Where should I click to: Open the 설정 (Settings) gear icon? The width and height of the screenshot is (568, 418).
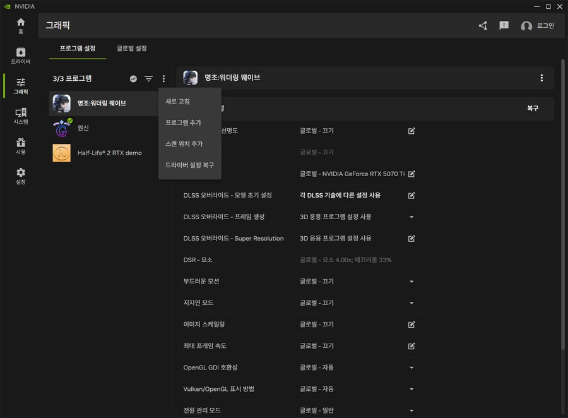pos(21,176)
